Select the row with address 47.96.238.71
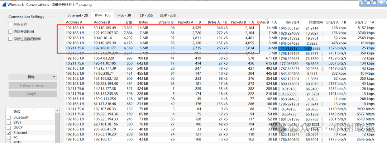Image resolution: width=387 pixels, height=143 pixels. pyautogui.click(x=220, y=73)
